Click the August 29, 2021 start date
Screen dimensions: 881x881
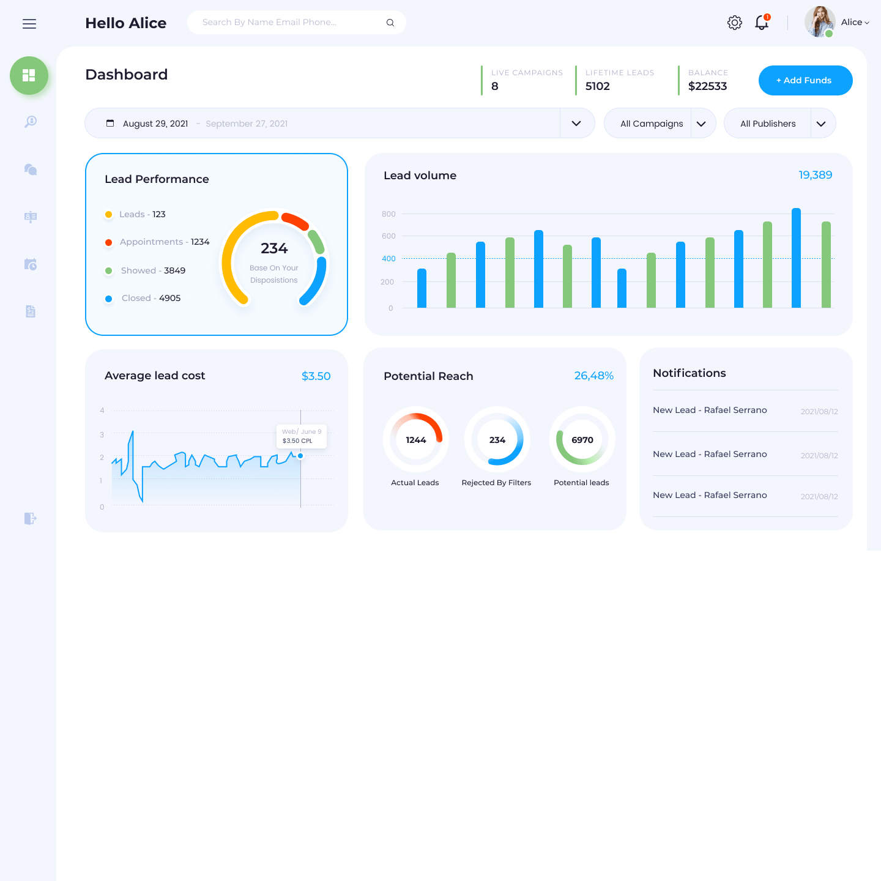(155, 124)
